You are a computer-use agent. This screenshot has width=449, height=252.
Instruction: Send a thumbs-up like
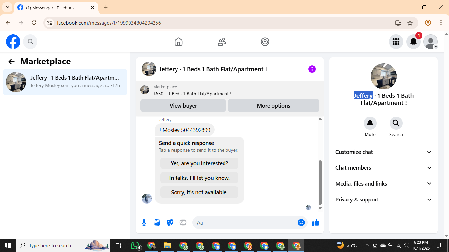tap(316, 222)
